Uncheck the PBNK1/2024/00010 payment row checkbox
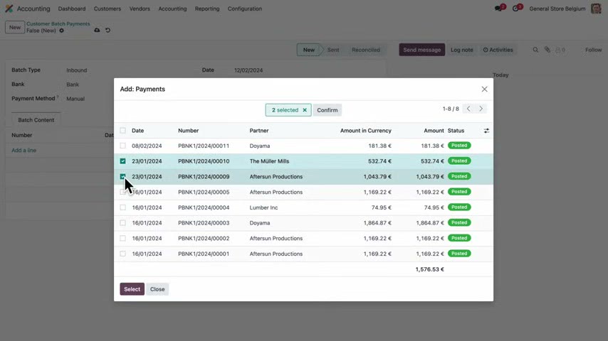 tap(123, 161)
